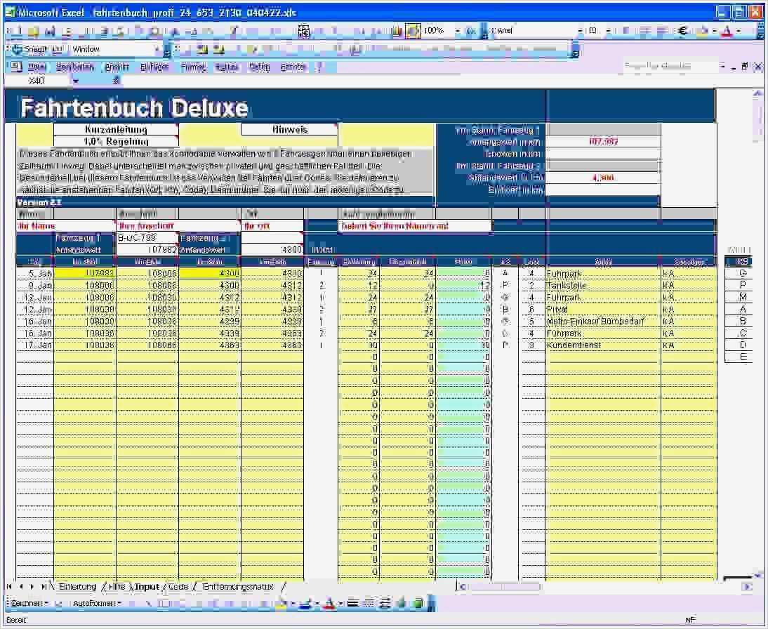Open the Name Box dropdown arrow
This screenshot has height=629, width=768.
pos(75,81)
